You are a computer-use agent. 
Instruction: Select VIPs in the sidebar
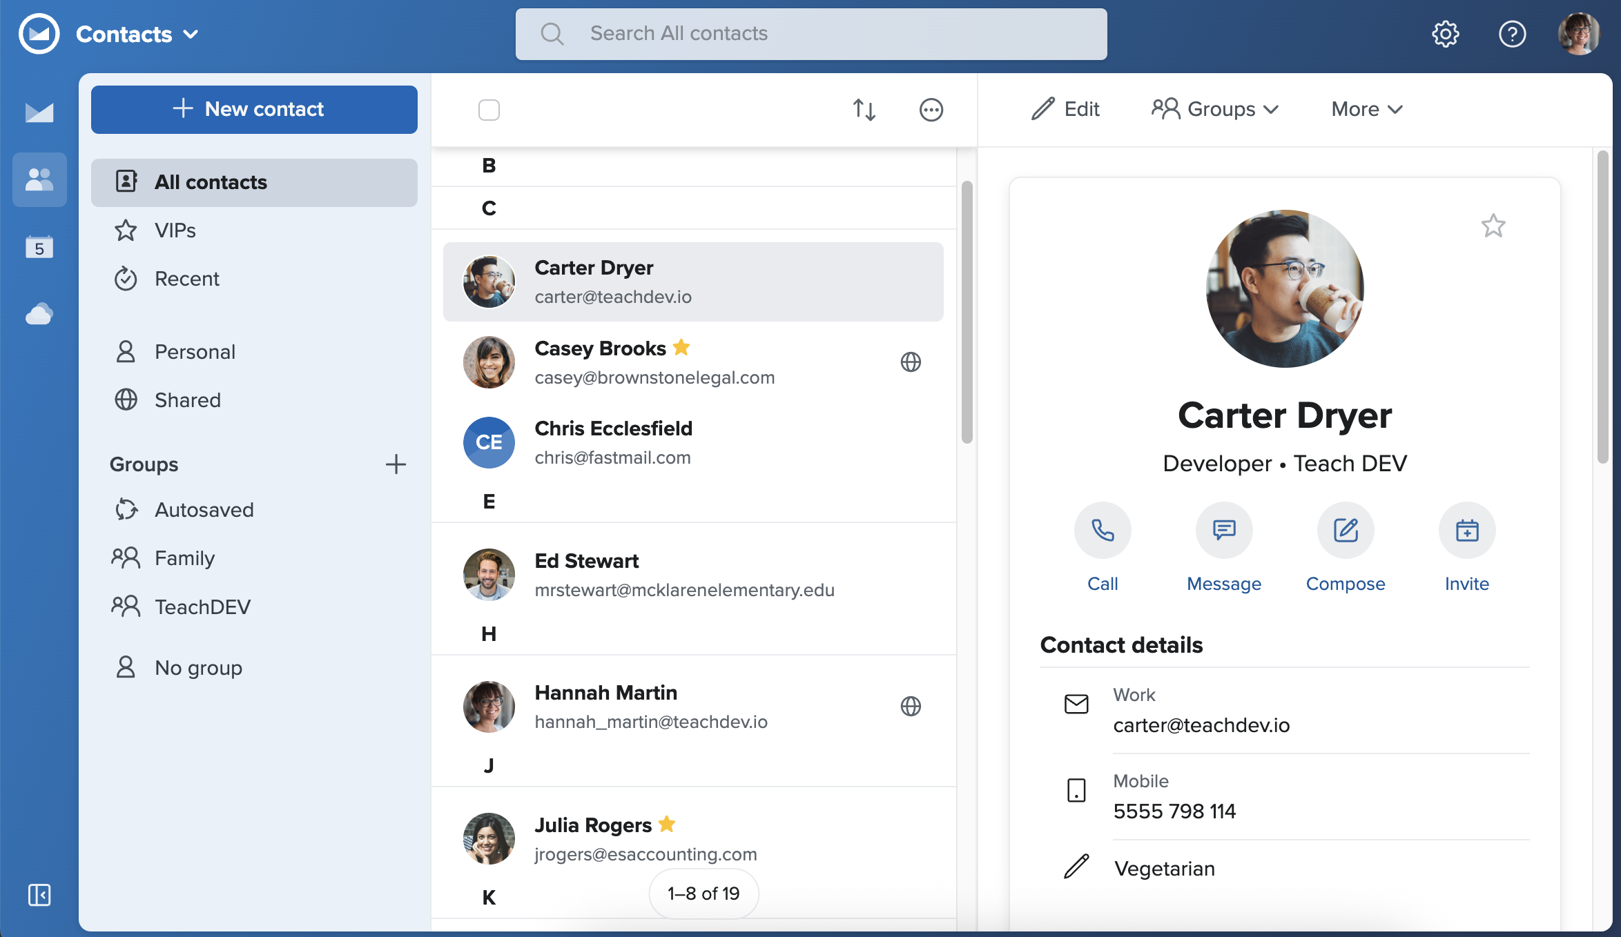click(175, 230)
